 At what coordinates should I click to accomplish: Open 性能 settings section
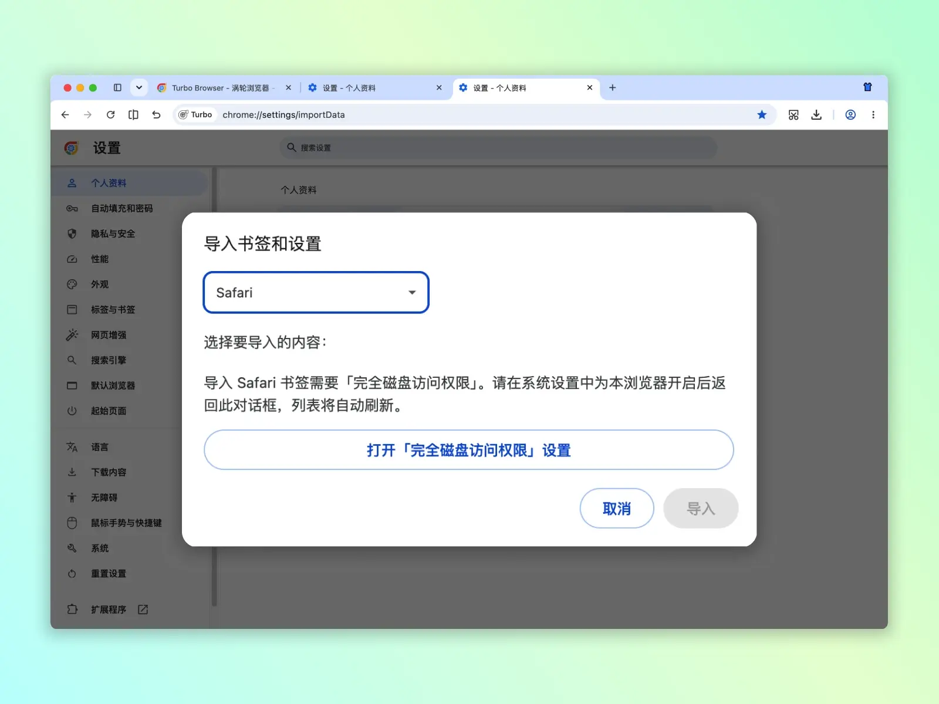click(x=129, y=259)
